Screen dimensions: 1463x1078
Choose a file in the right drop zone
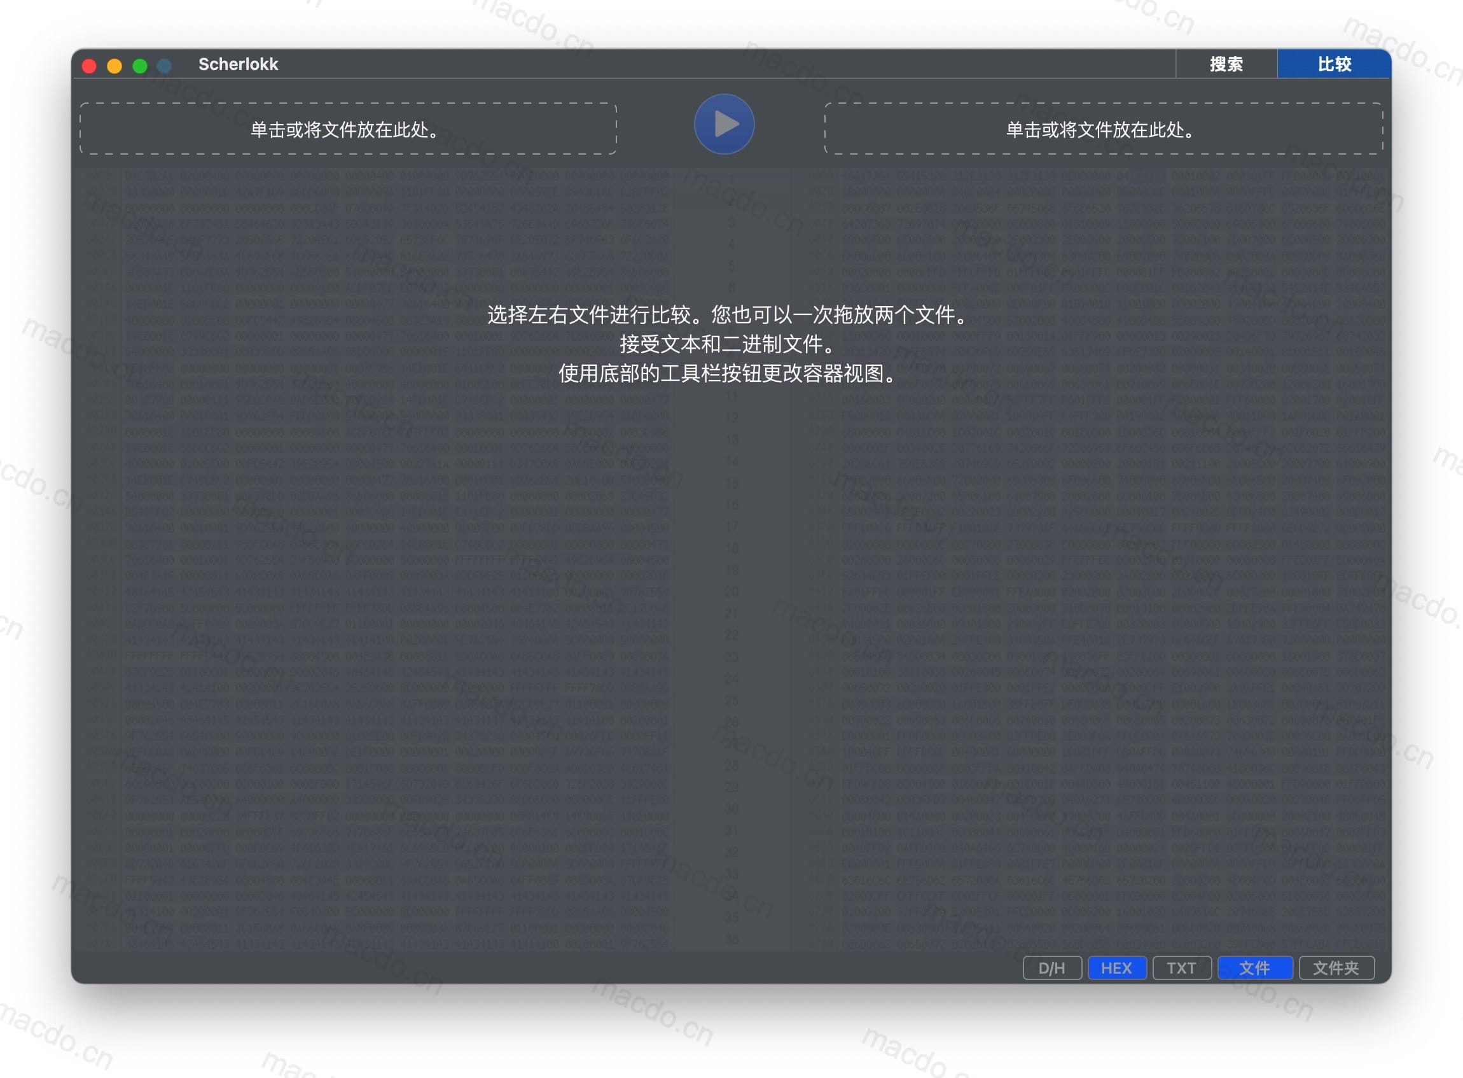click(1104, 129)
